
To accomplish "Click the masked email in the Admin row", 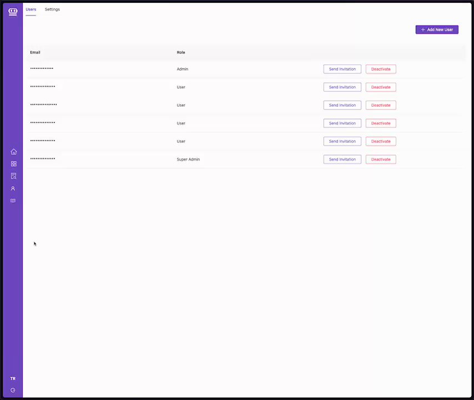I will (x=42, y=69).
